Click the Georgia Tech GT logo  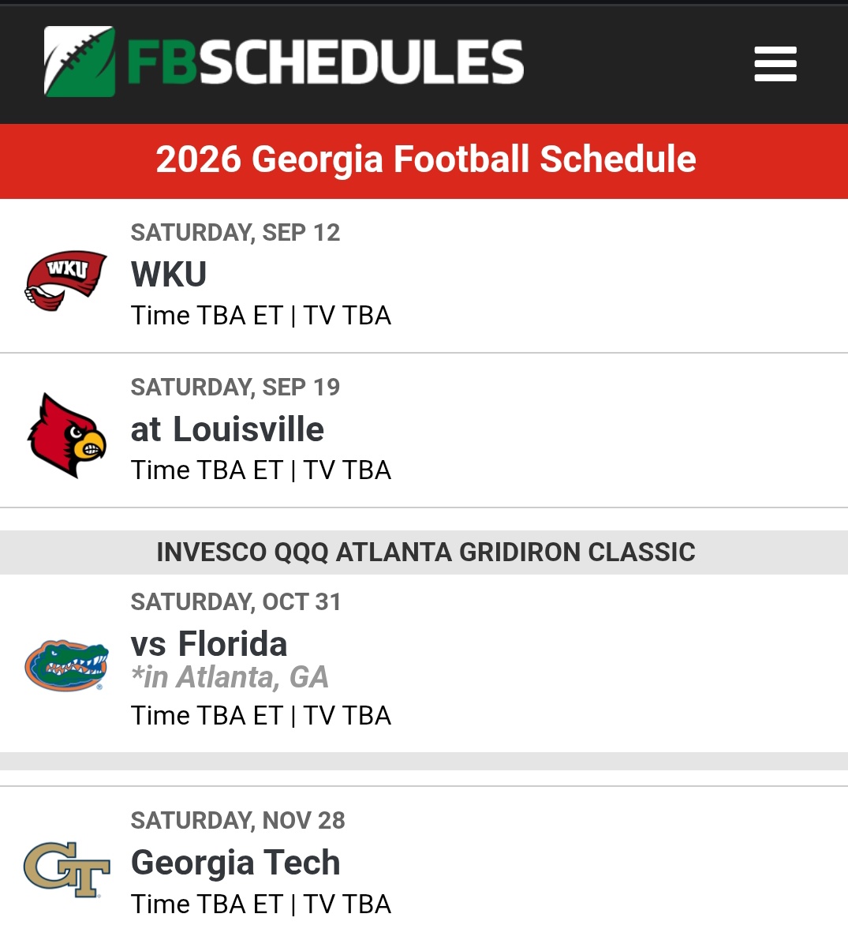(66, 869)
